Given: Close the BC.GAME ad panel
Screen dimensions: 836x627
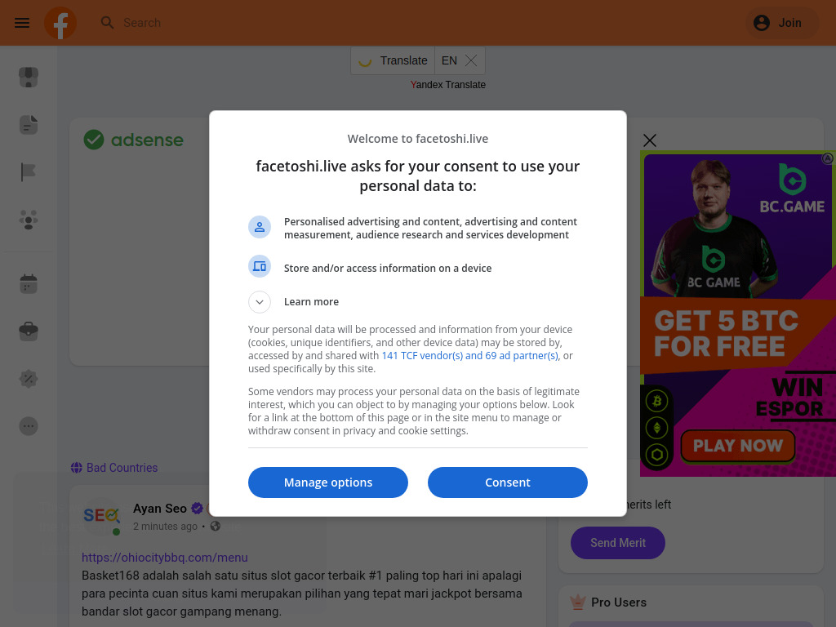Looking at the screenshot, I should tap(650, 140).
